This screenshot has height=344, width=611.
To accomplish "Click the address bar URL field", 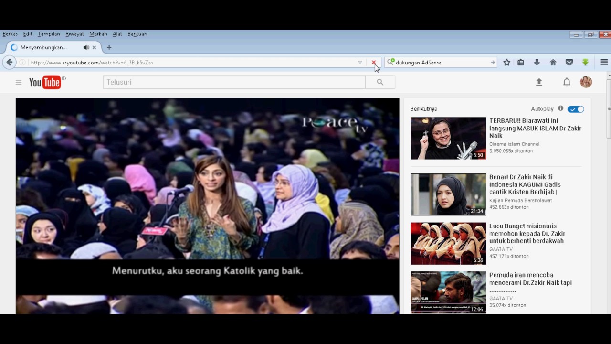I will coord(191,62).
